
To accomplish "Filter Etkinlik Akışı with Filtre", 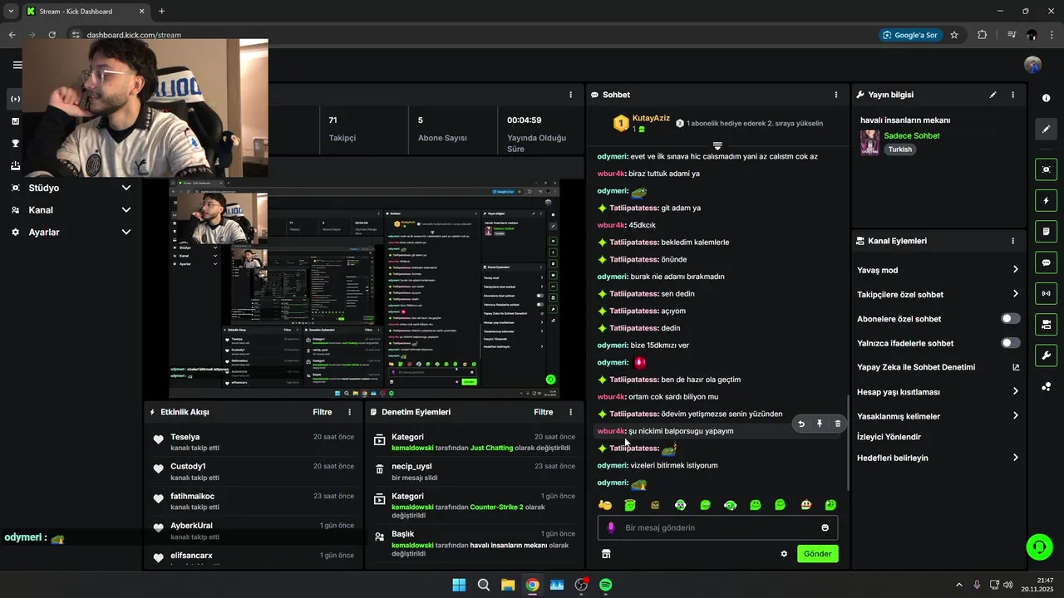I will click(x=323, y=412).
